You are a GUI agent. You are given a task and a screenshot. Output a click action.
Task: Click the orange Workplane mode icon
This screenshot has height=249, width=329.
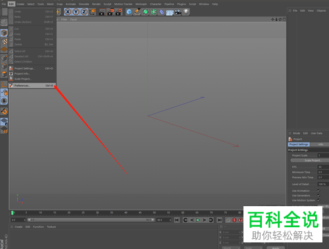(4, 49)
